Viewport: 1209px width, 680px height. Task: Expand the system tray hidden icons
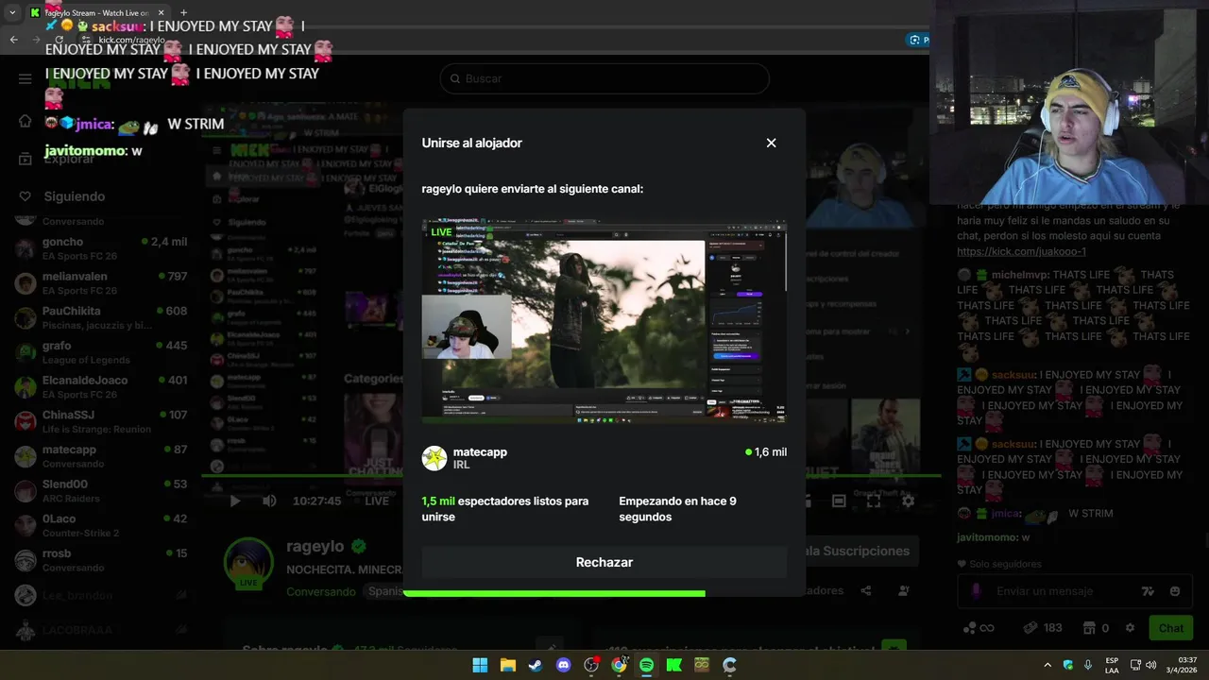click(x=1047, y=665)
